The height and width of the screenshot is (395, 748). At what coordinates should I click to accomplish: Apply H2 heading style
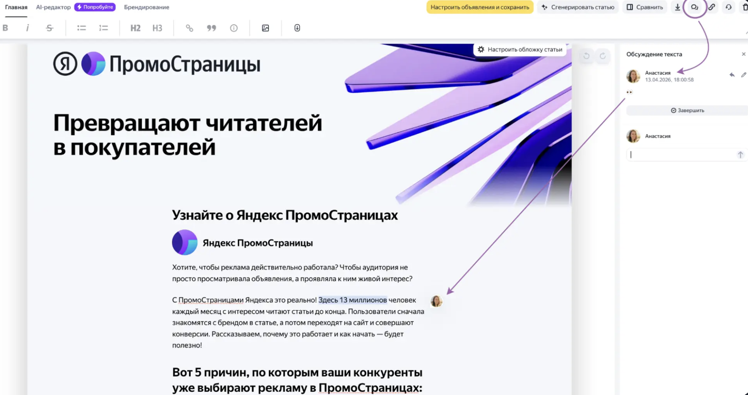[135, 28]
